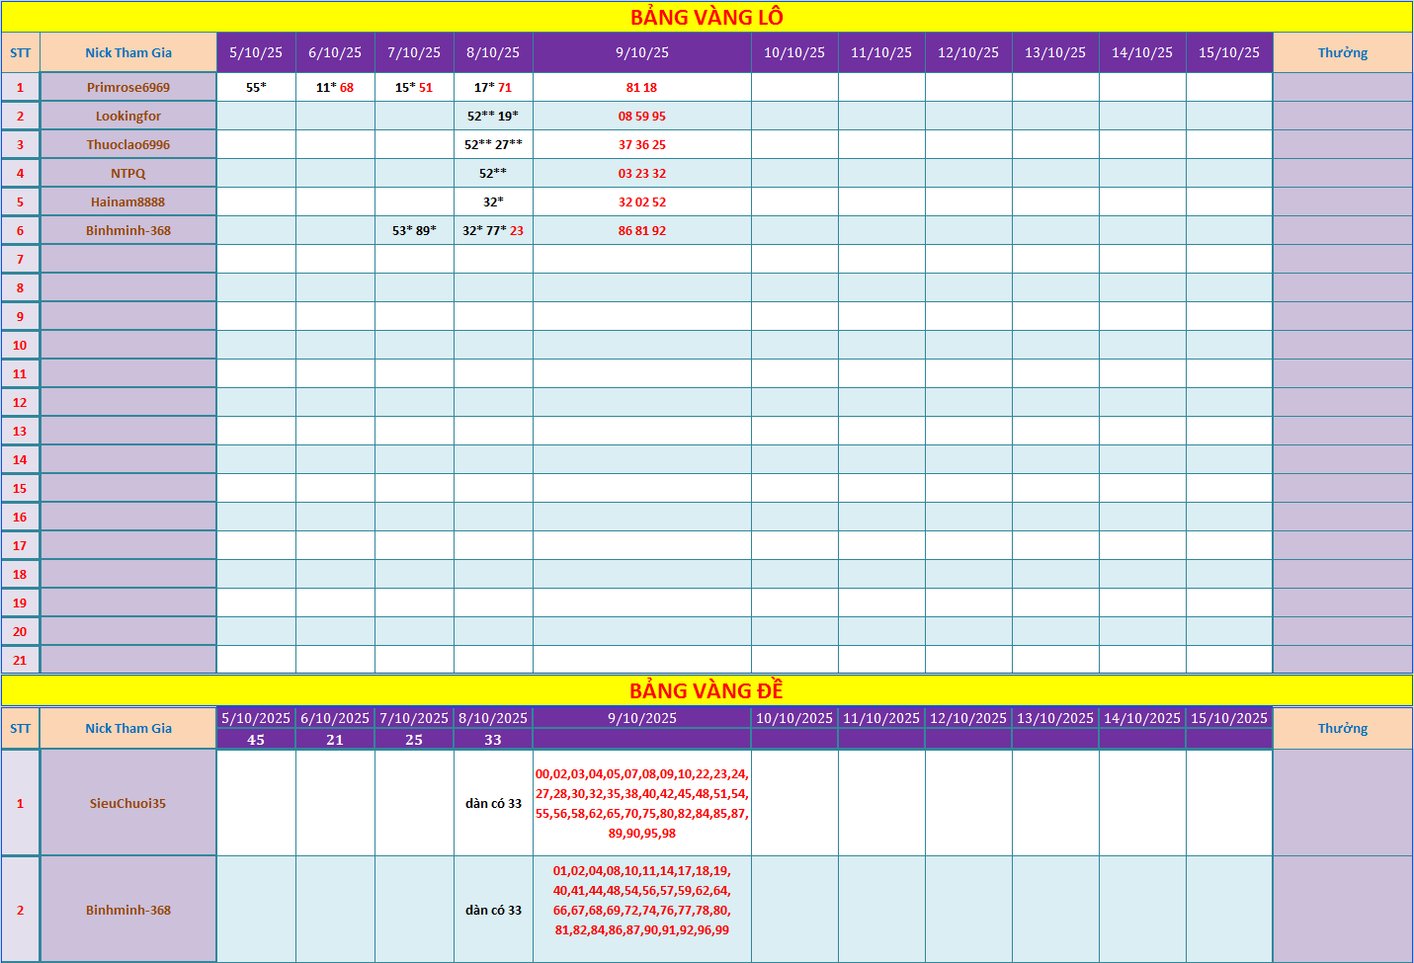Click the BẢNG VÀNG LÔ title banner
Image resolution: width=1414 pixels, height=963 pixels.
[707, 17]
